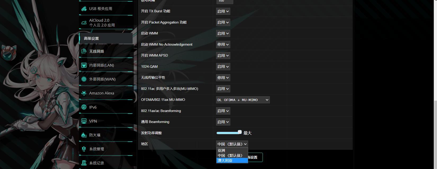Click the 启动 WMM No-Acknowledgement label
437x169 pixels.
click(167, 44)
